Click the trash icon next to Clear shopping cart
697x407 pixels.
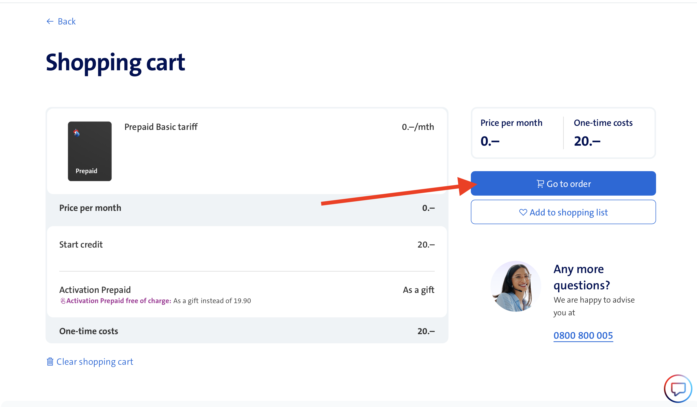coord(50,362)
